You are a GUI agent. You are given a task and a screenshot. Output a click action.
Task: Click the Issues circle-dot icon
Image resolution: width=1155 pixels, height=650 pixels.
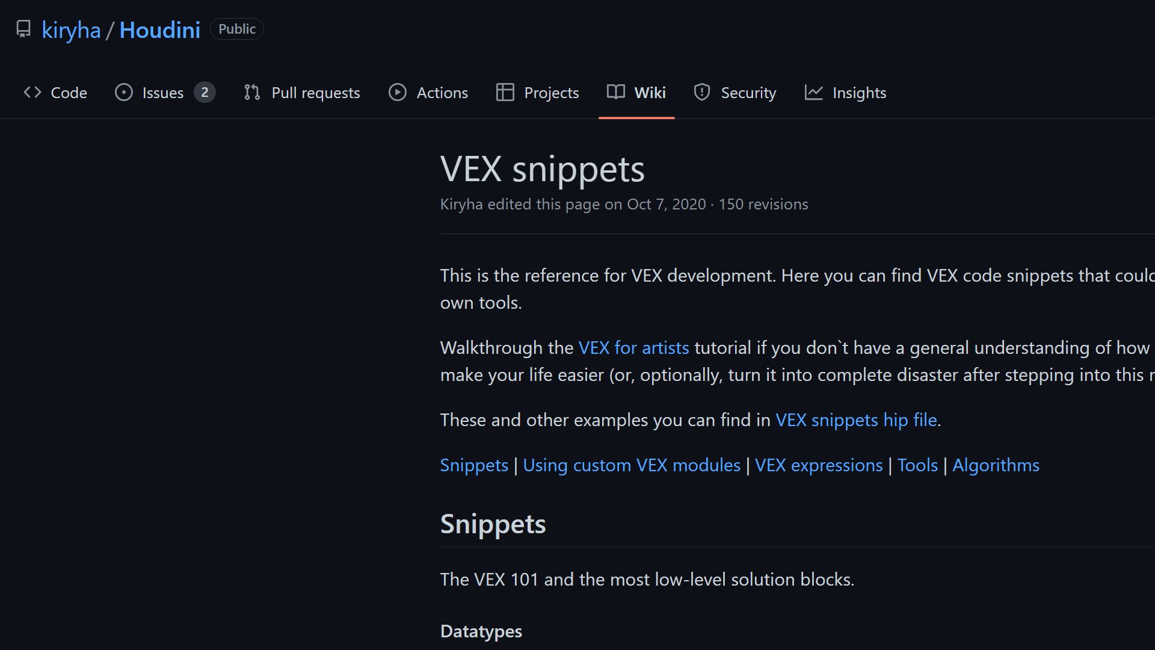pyautogui.click(x=124, y=93)
